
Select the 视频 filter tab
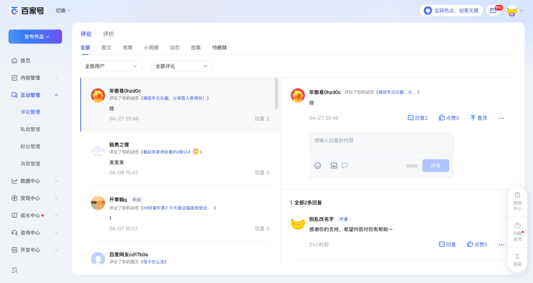click(128, 48)
